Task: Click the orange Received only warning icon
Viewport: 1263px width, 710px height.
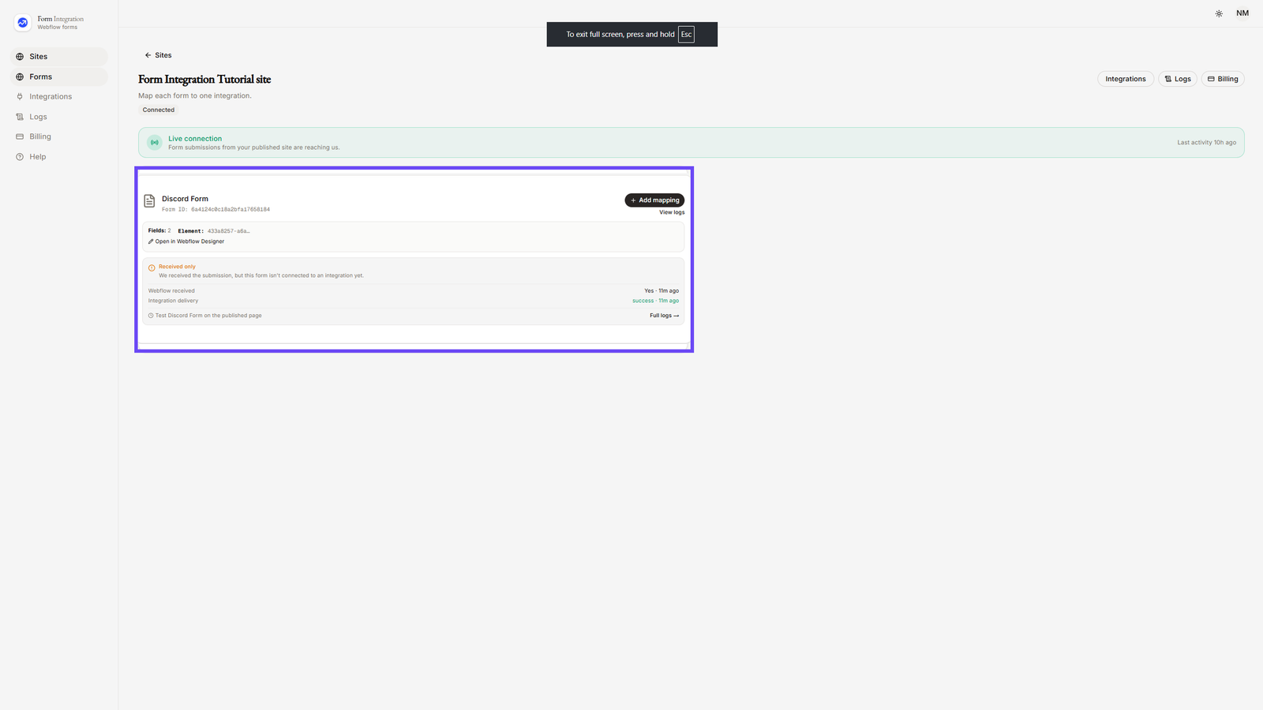Action: pos(152,268)
